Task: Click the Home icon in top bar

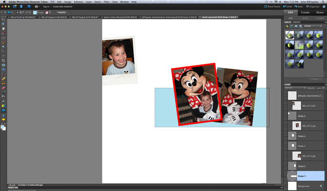Action: [324, 7]
